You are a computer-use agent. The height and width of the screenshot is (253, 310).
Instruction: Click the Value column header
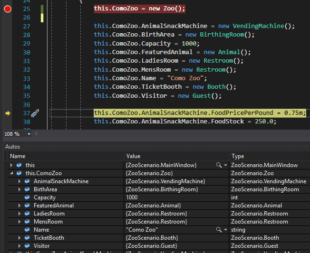(x=134, y=156)
